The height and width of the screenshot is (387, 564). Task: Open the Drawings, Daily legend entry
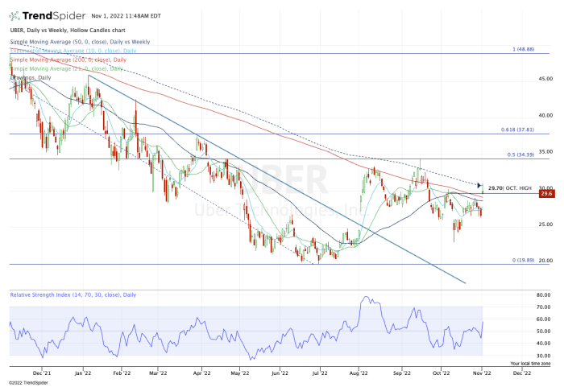pyautogui.click(x=31, y=77)
